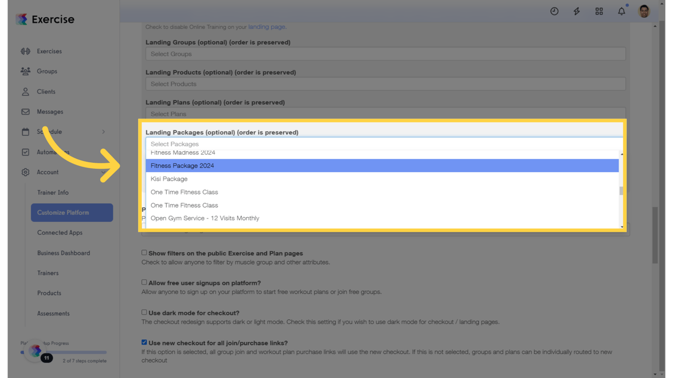Open the Landing Products select box
The width and height of the screenshot is (673, 378).
pos(385,84)
